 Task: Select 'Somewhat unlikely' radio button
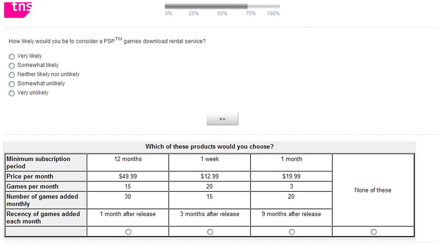[x=12, y=84]
